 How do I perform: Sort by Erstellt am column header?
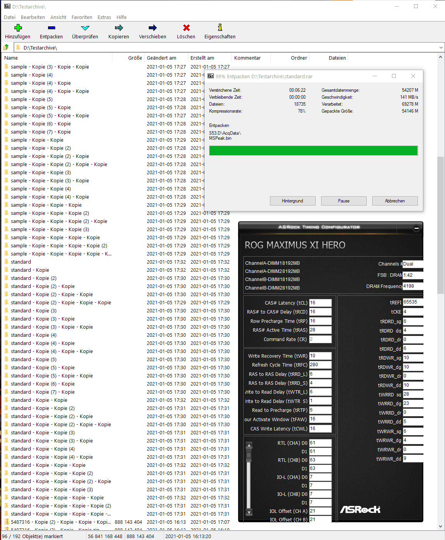(x=210, y=58)
